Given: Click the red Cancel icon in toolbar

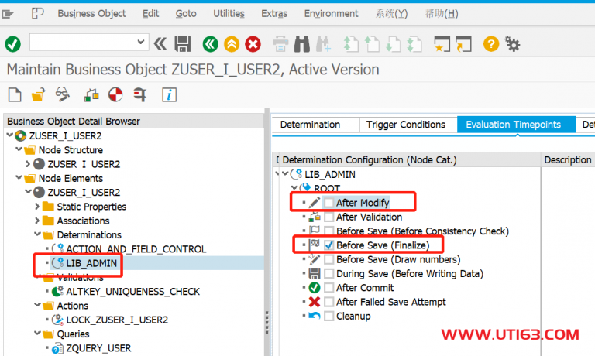Looking at the screenshot, I should (253, 43).
